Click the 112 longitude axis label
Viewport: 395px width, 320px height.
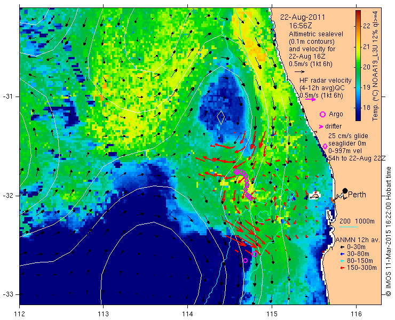19,314
